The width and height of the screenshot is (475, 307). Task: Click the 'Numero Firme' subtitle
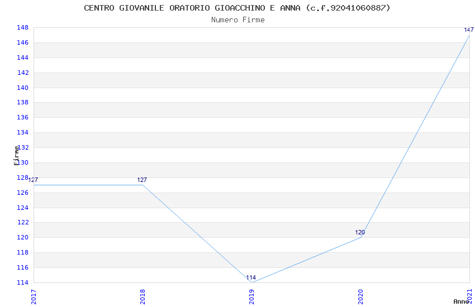point(238,20)
